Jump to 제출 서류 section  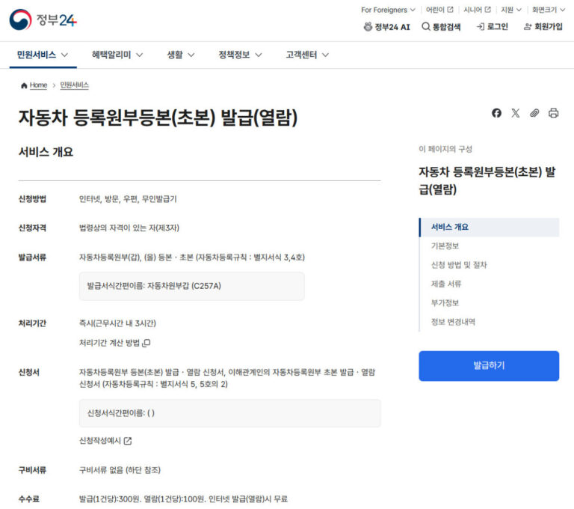click(446, 284)
